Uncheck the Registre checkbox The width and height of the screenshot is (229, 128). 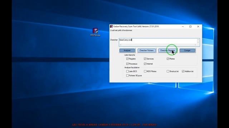127,59
